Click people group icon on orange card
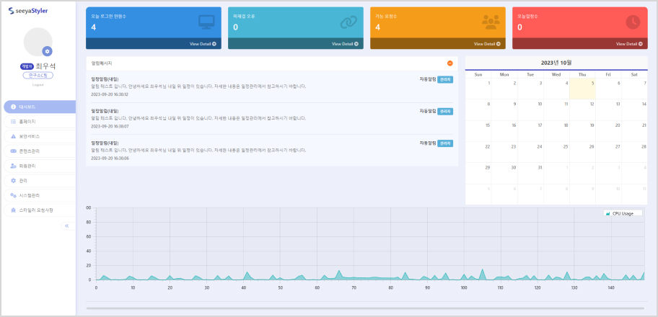This screenshot has width=658, height=317. pyautogui.click(x=491, y=22)
